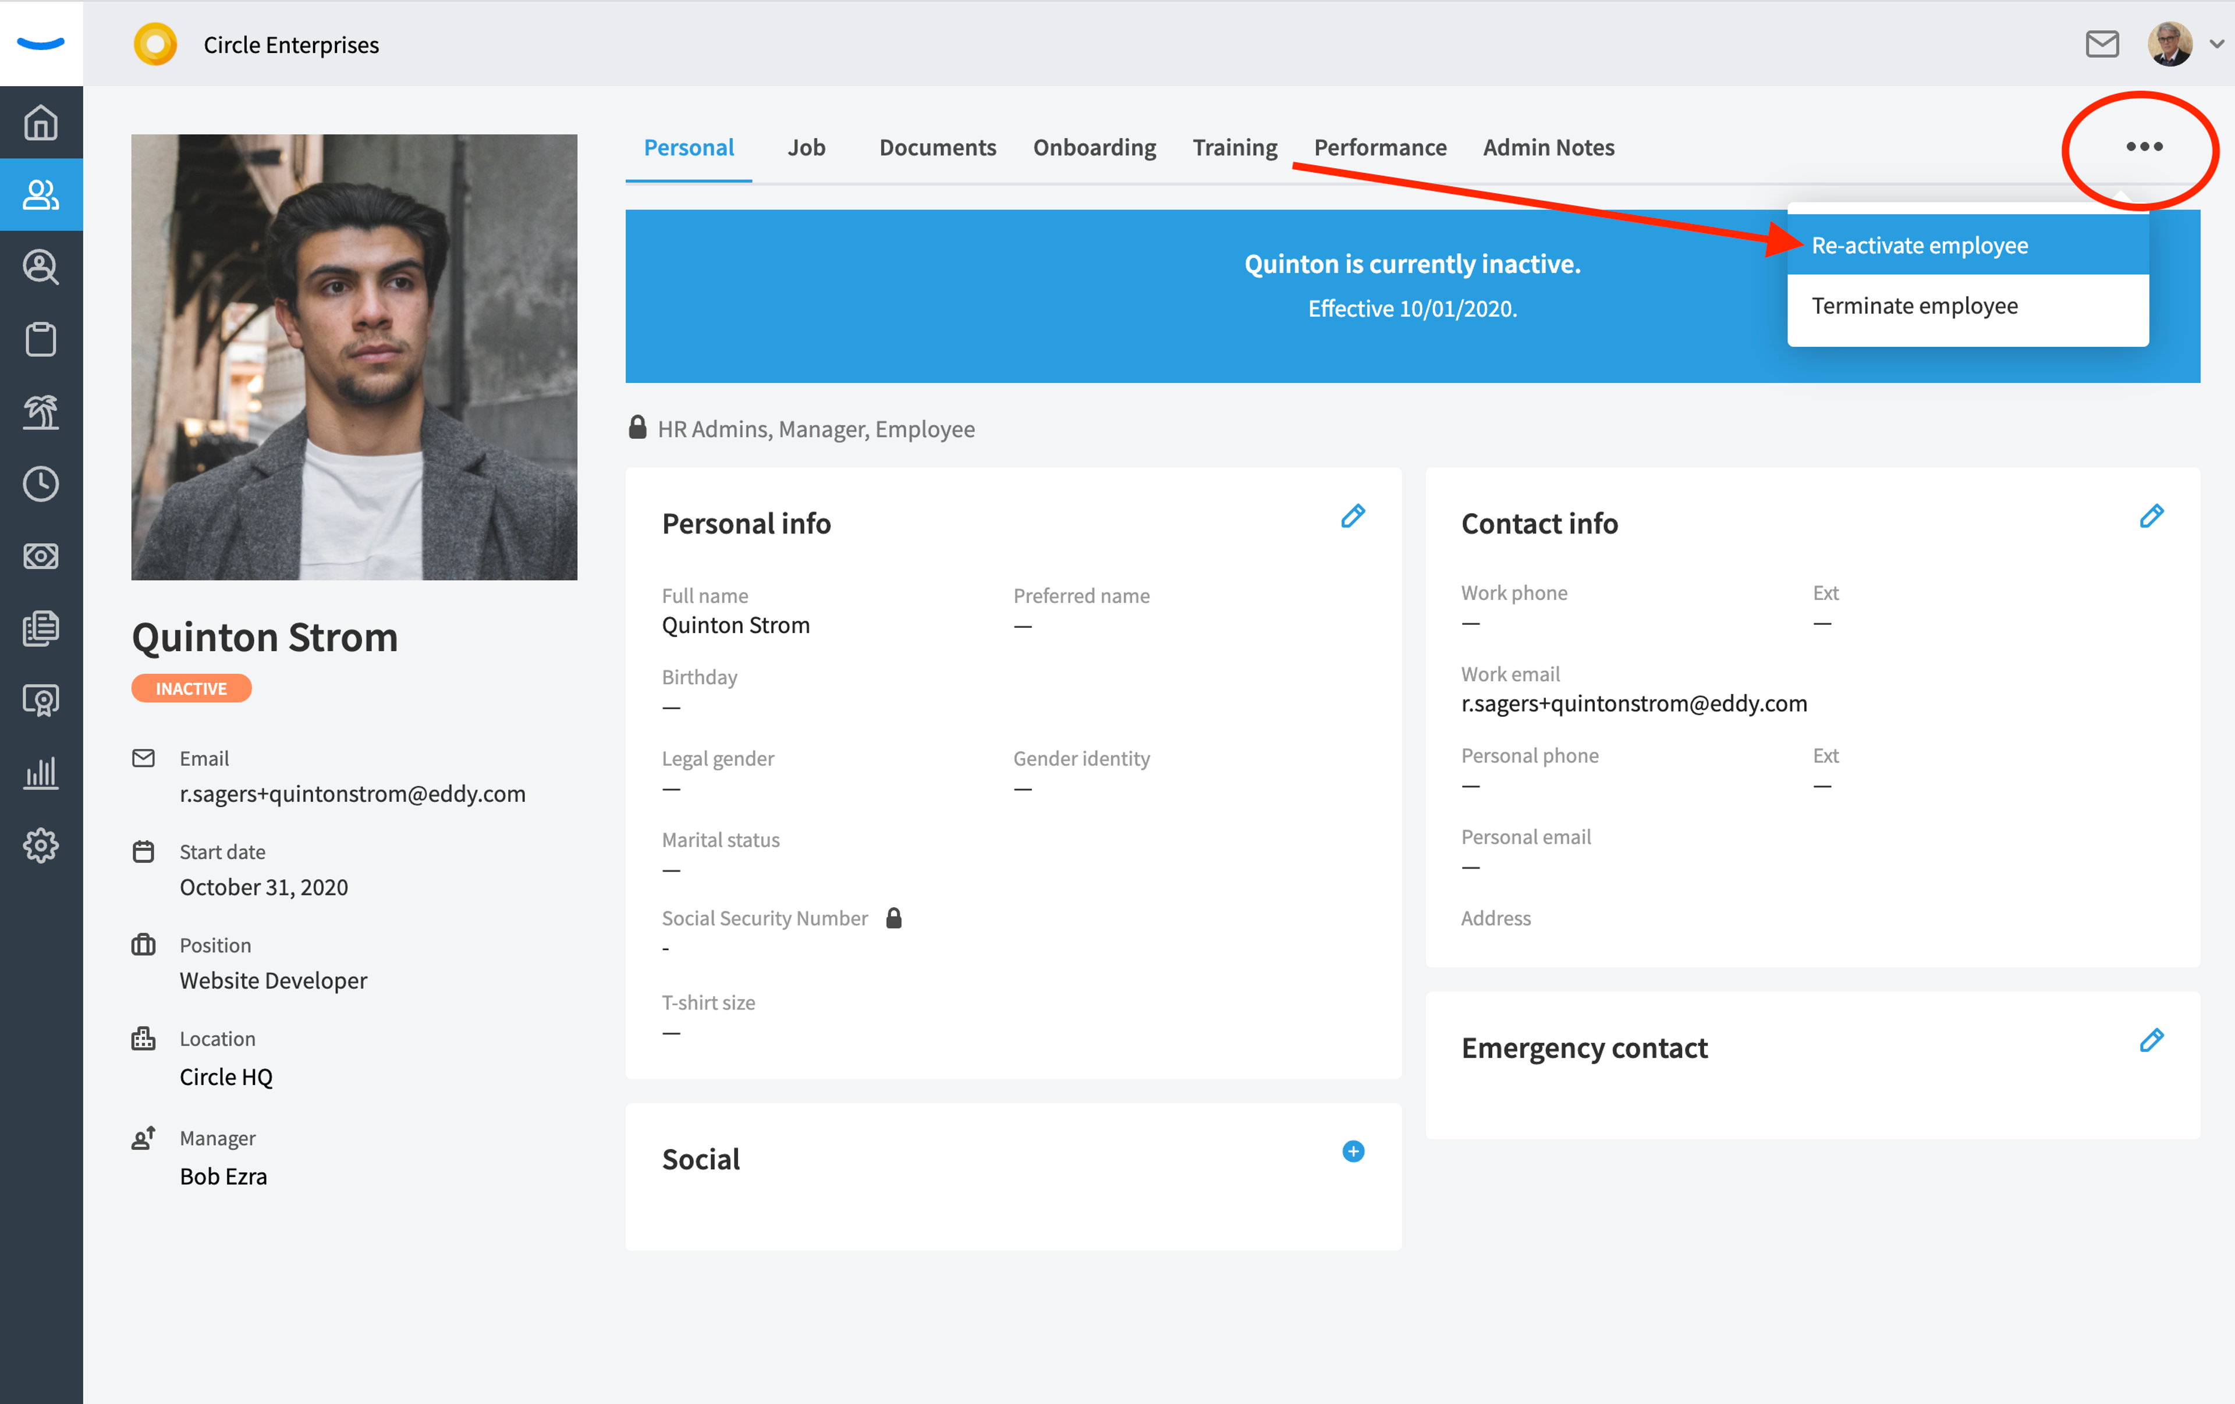Click the Website Developer position value
2235x1404 pixels.
pos(274,980)
